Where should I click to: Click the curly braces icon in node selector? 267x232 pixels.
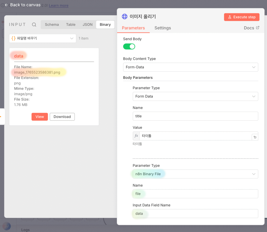click(x=14, y=38)
